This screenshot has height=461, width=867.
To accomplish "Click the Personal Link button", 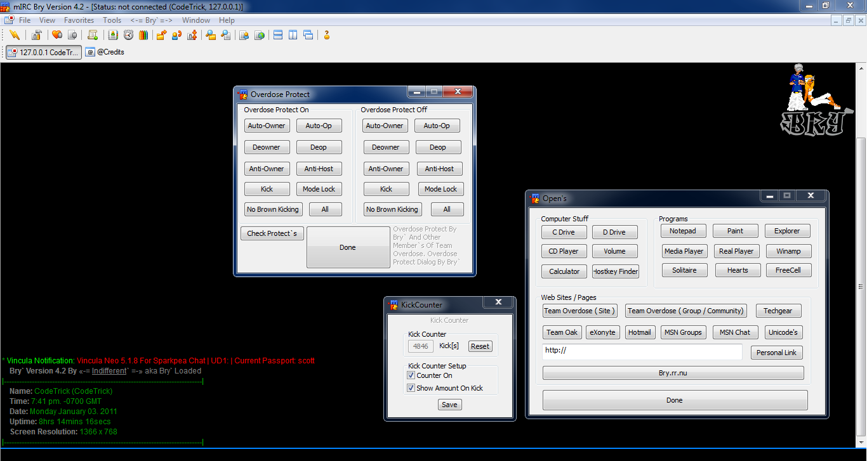I will point(777,353).
